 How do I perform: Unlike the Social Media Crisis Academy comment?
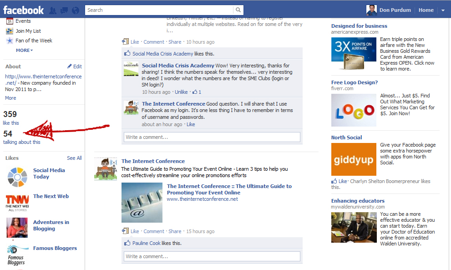[181, 92]
